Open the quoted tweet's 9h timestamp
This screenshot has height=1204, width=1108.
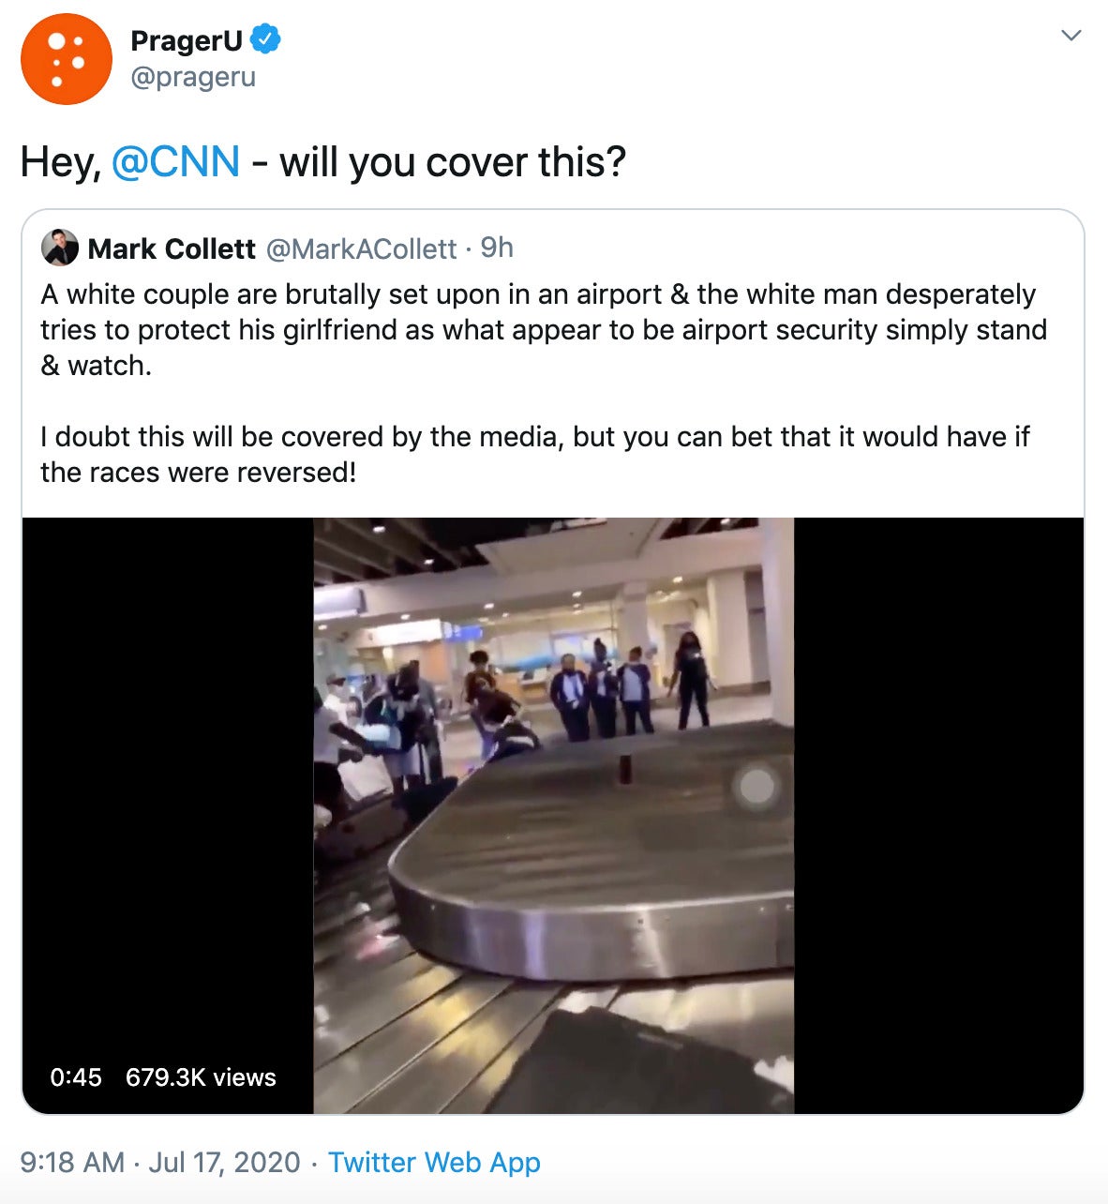click(497, 248)
